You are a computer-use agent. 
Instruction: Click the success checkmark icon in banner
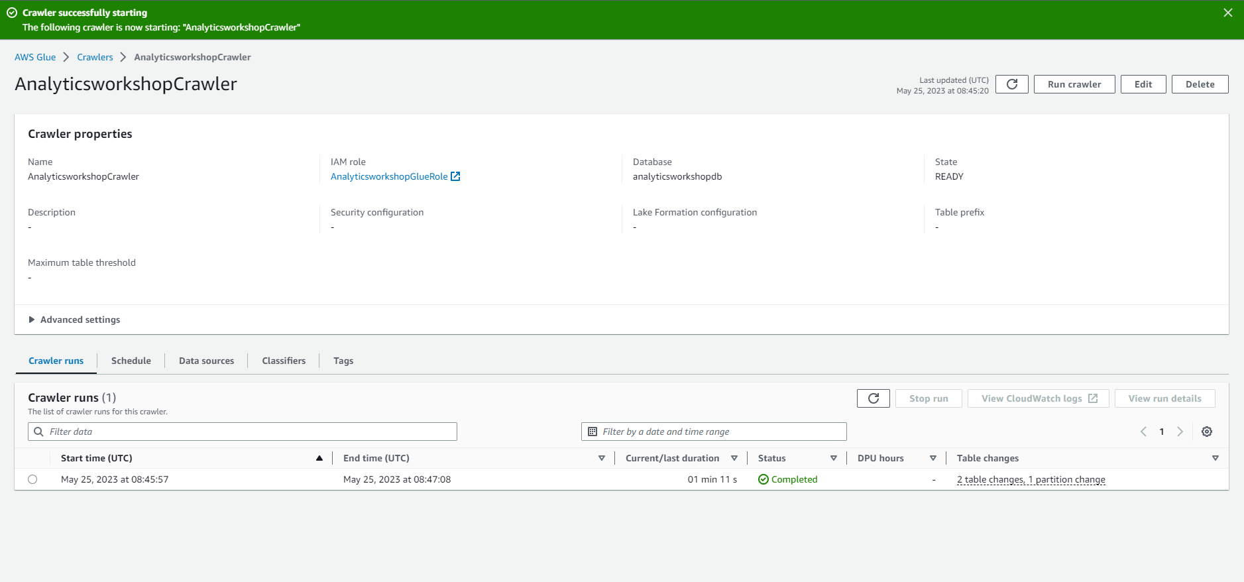coord(12,13)
